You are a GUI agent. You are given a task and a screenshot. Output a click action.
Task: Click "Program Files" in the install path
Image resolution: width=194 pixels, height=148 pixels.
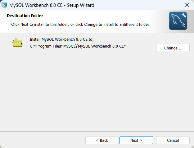click(x=48, y=46)
